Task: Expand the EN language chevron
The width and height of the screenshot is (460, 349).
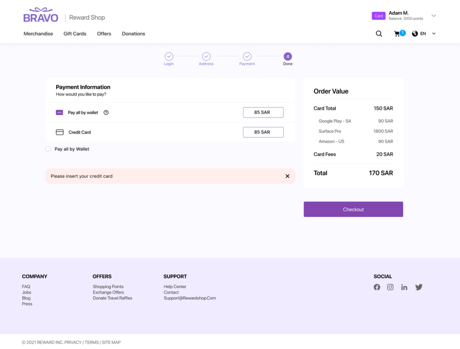Action: pyautogui.click(x=433, y=34)
